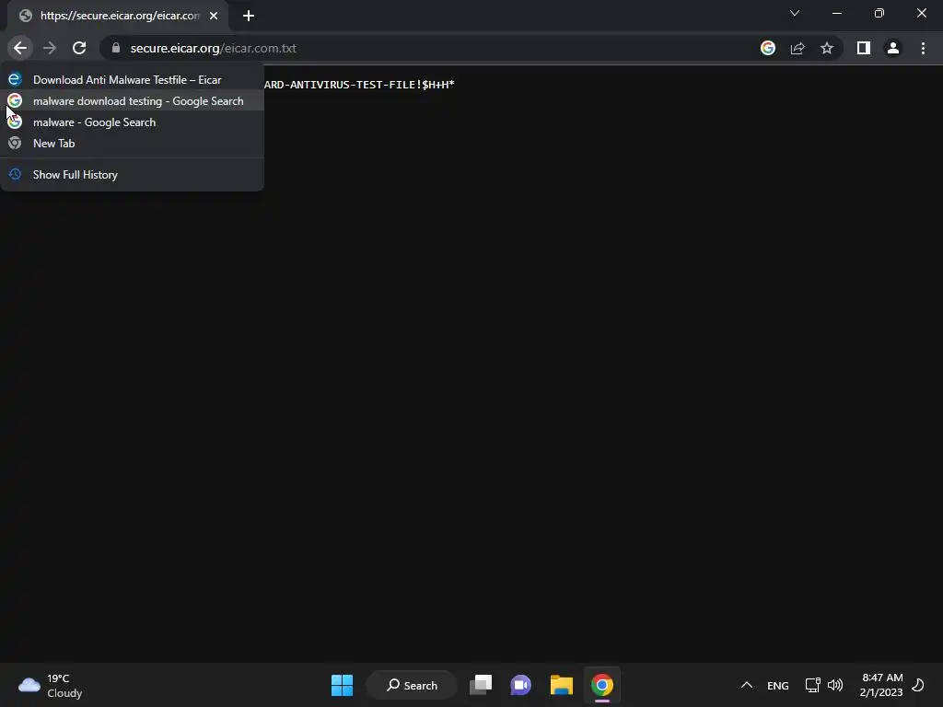
Task: Open the Chrome profile menu
Action: (x=893, y=48)
